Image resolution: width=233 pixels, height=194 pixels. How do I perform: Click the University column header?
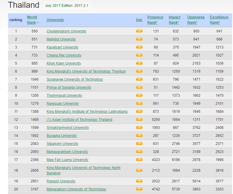(55, 20)
